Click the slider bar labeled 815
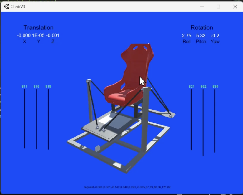This screenshot has height=195, width=243. click(x=36, y=118)
